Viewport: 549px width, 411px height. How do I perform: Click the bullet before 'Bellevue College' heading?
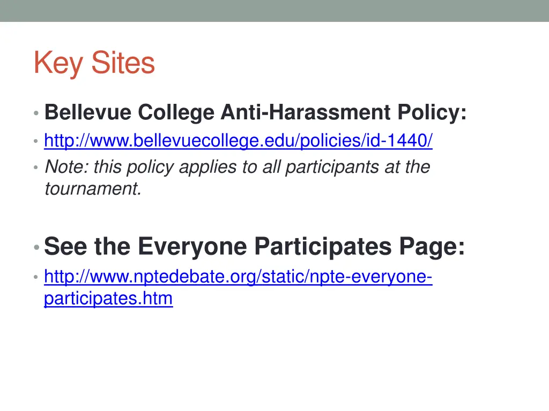tap(36, 113)
